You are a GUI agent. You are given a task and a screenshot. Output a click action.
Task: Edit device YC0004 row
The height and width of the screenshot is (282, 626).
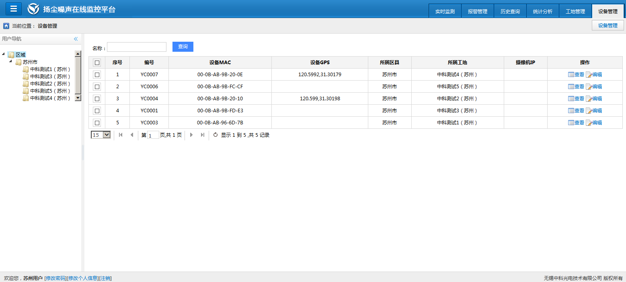point(594,99)
